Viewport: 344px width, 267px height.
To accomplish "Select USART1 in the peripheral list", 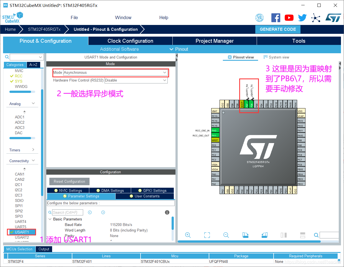I will (x=22, y=232).
